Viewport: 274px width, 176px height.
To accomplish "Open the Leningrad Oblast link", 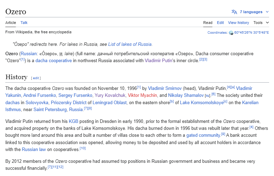I will 110,102.
